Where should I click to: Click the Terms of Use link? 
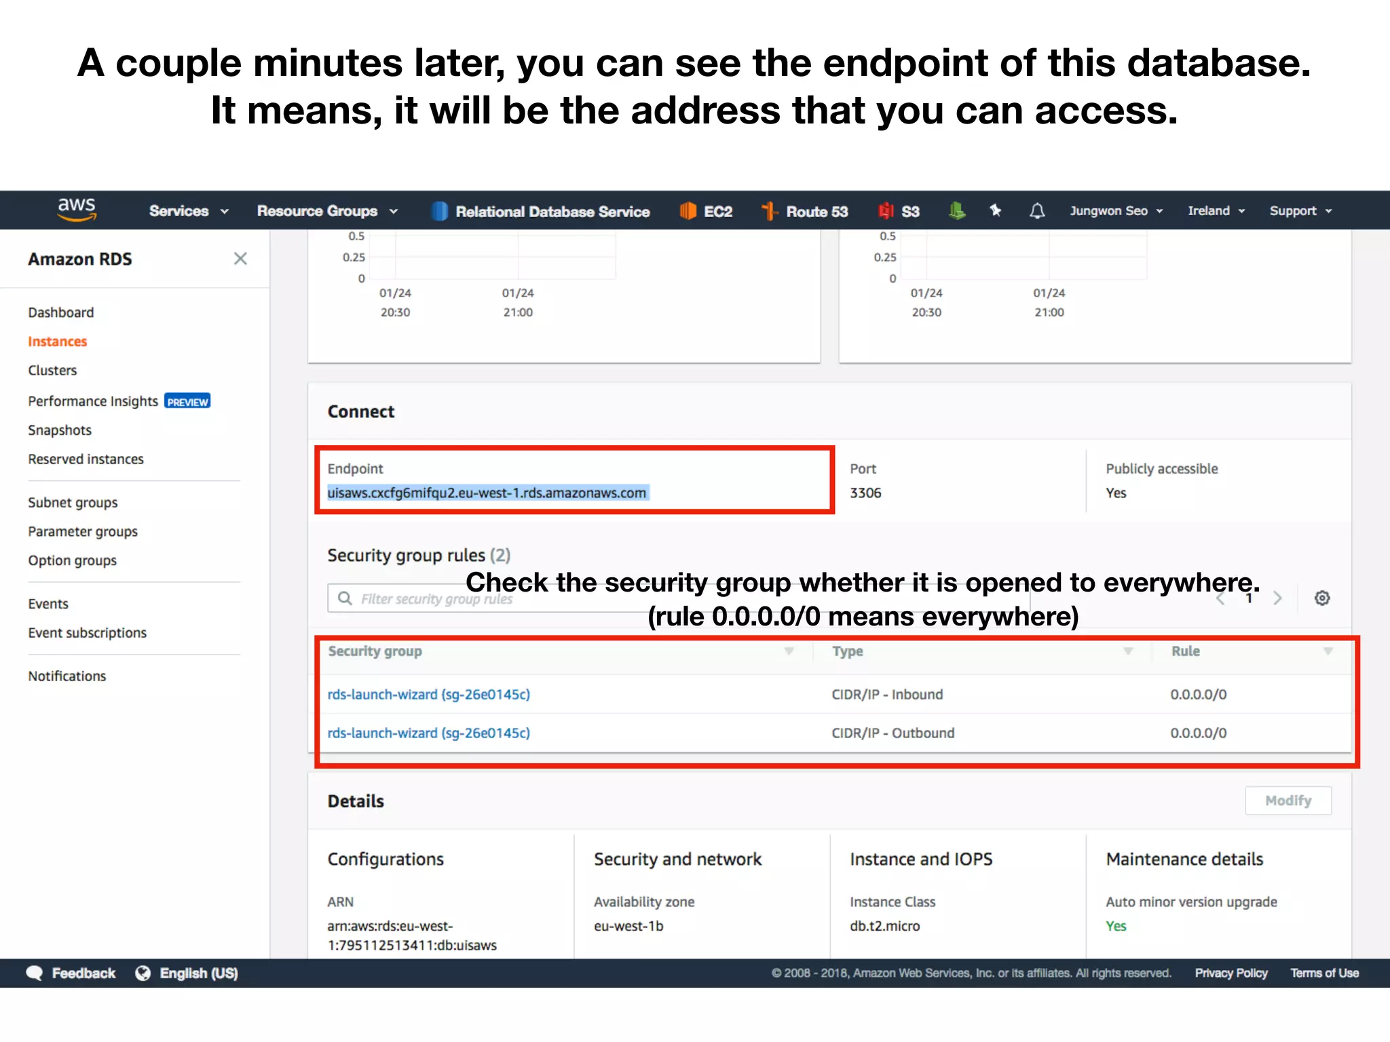tap(1325, 973)
